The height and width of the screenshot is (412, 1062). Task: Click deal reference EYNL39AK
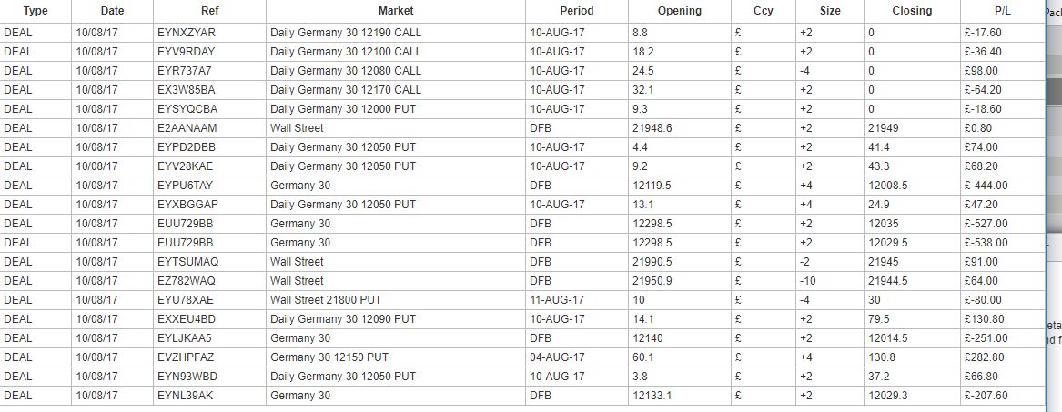(x=185, y=396)
